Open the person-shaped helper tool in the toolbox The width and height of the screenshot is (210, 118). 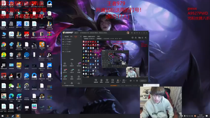tap(72, 64)
